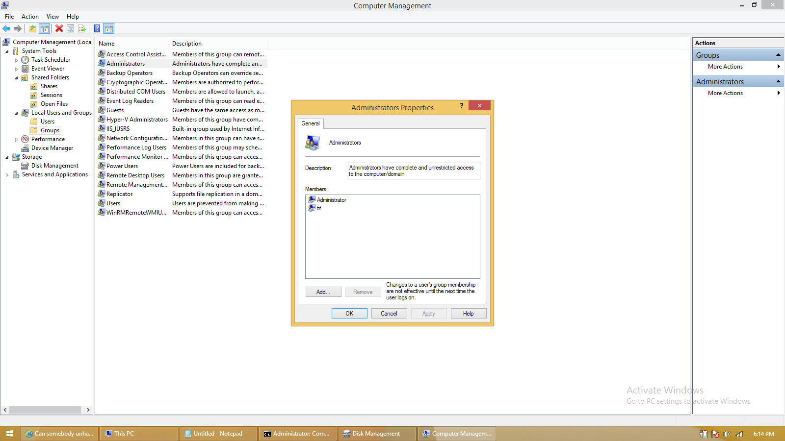Click the Forward arrow toolbar icon
This screenshot has width=785, height=441.
[x=18, y=28]
